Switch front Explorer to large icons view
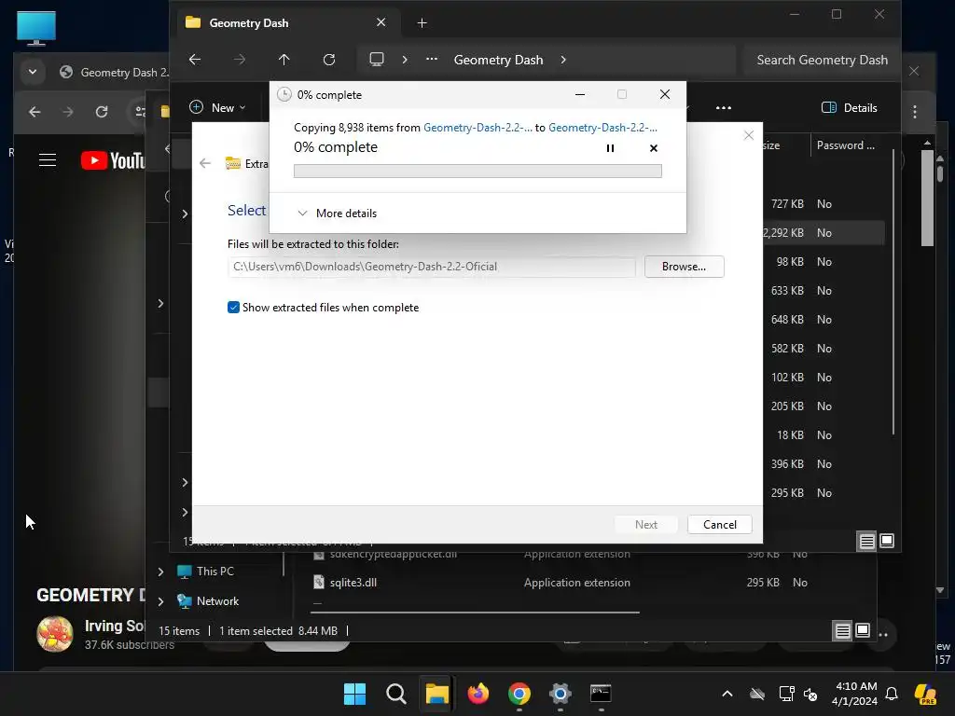The image size is (955, 716). pos(887,541)
